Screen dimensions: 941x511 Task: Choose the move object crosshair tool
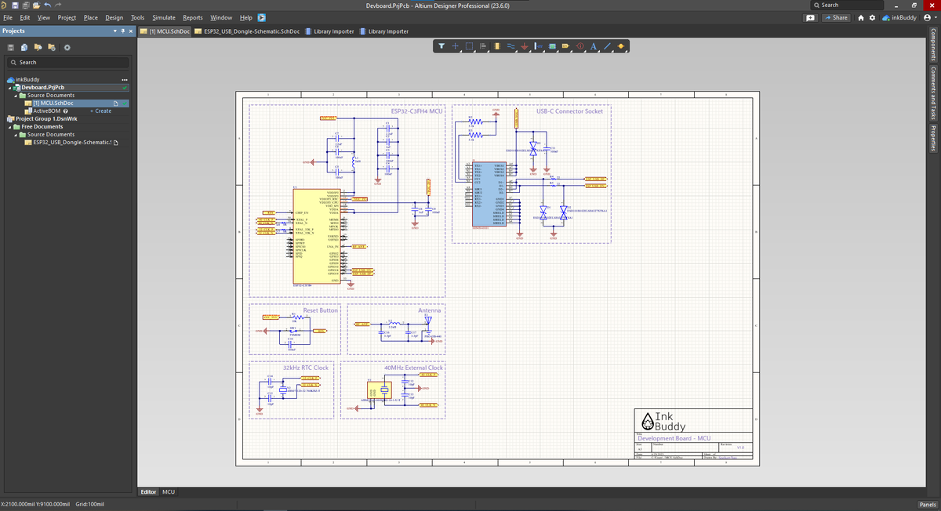point(456,46)
